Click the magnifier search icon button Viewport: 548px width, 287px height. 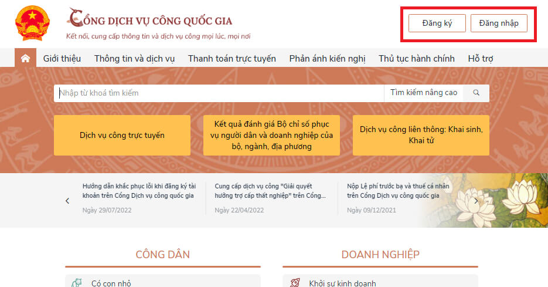click(476, 93)
